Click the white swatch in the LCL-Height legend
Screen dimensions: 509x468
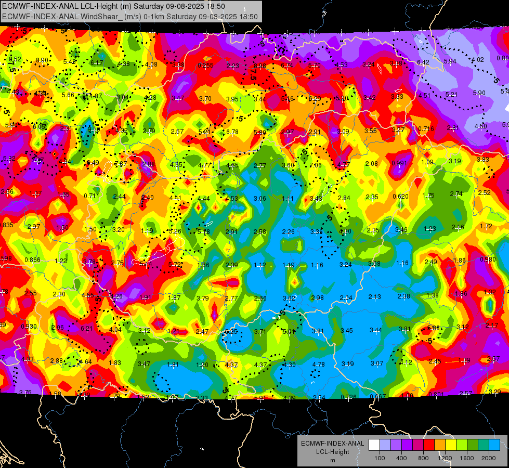pos(374,445)
